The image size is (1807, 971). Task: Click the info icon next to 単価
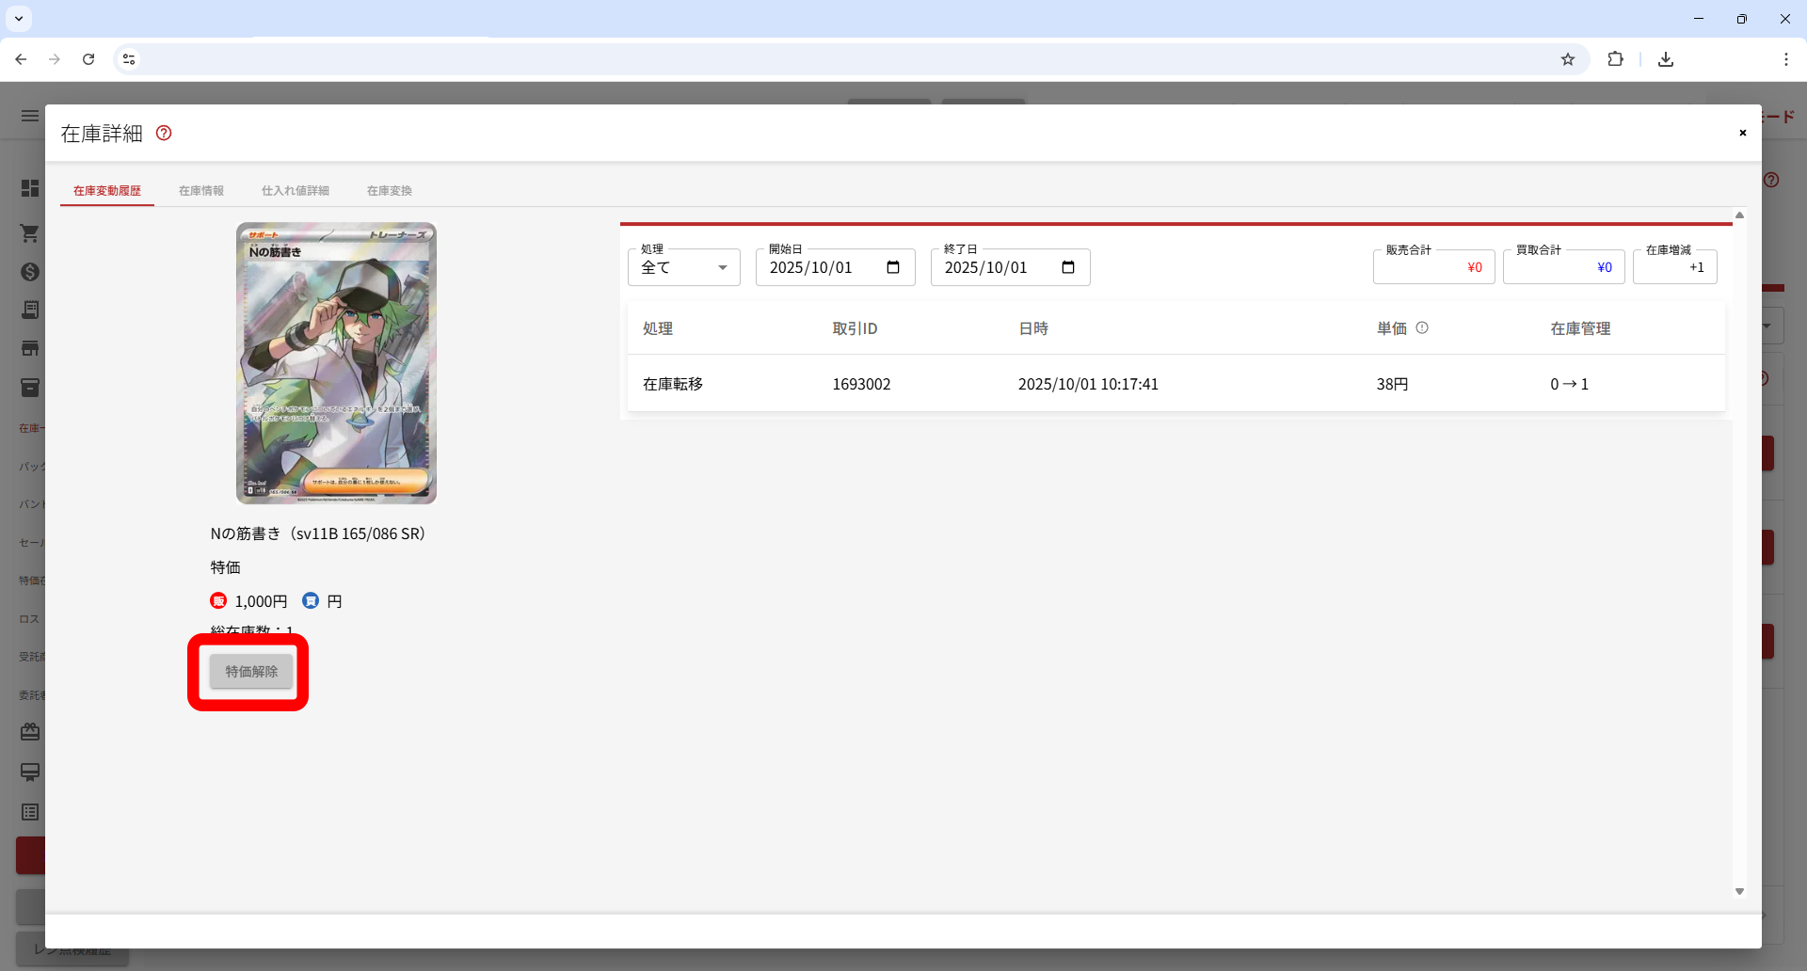pyautogui.click(x=1422, y=327)
